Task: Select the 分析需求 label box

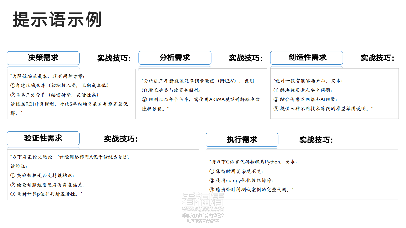Action: [175, 58]
